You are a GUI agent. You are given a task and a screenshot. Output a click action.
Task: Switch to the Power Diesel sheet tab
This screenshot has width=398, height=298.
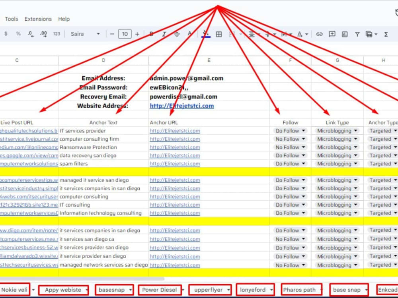160,290
